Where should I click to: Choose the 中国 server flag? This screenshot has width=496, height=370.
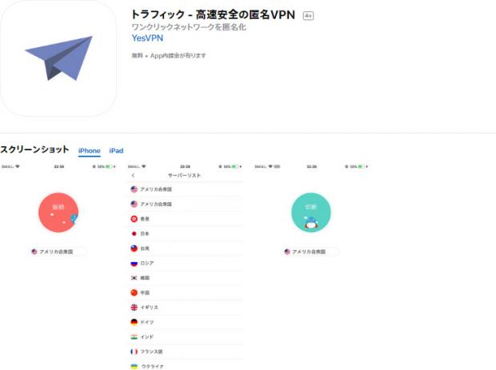[x=134, y=292]
